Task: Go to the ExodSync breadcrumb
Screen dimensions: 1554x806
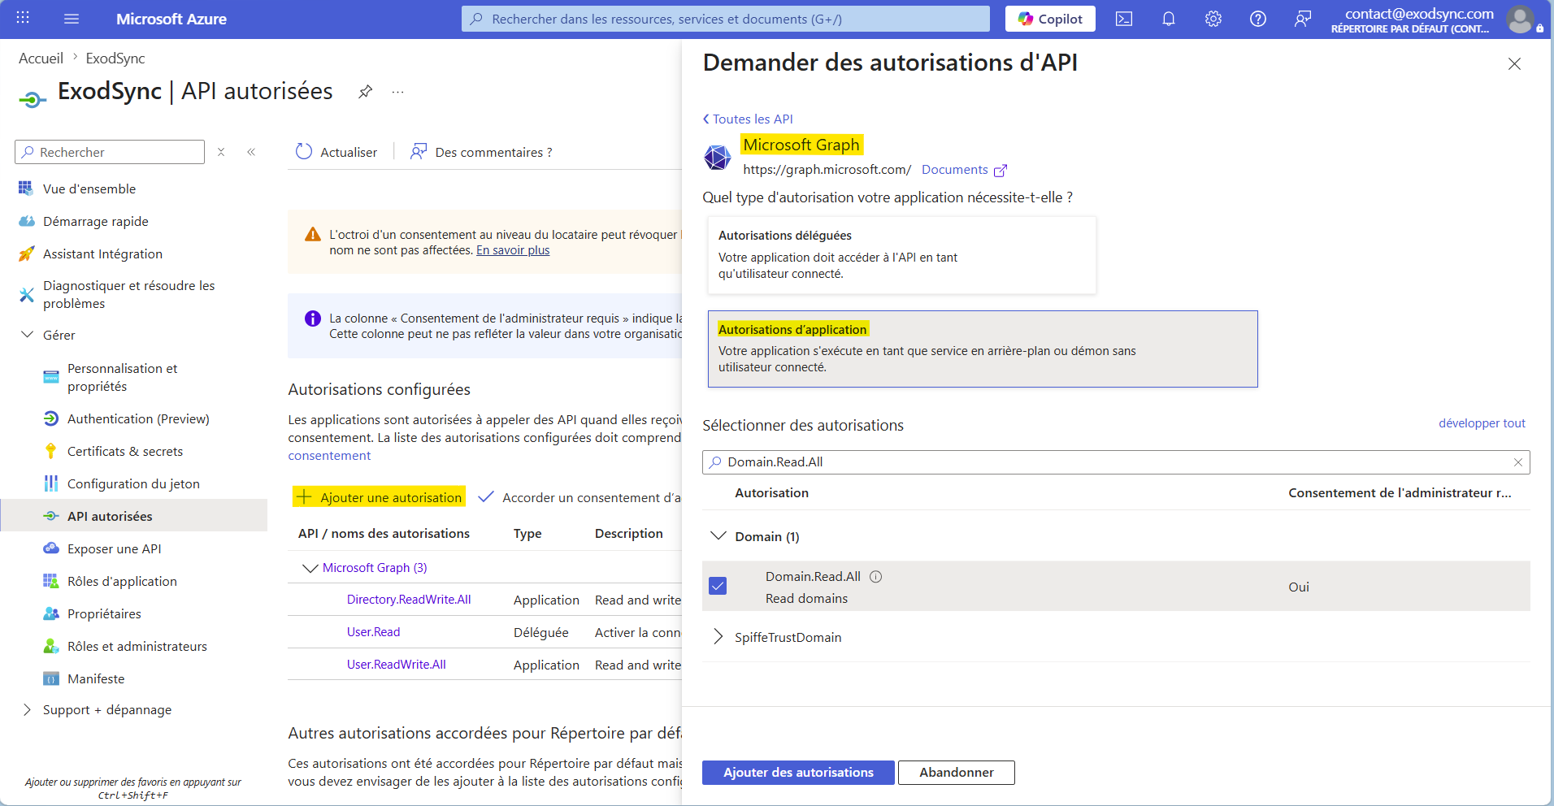Action: (x=115, y=58)
